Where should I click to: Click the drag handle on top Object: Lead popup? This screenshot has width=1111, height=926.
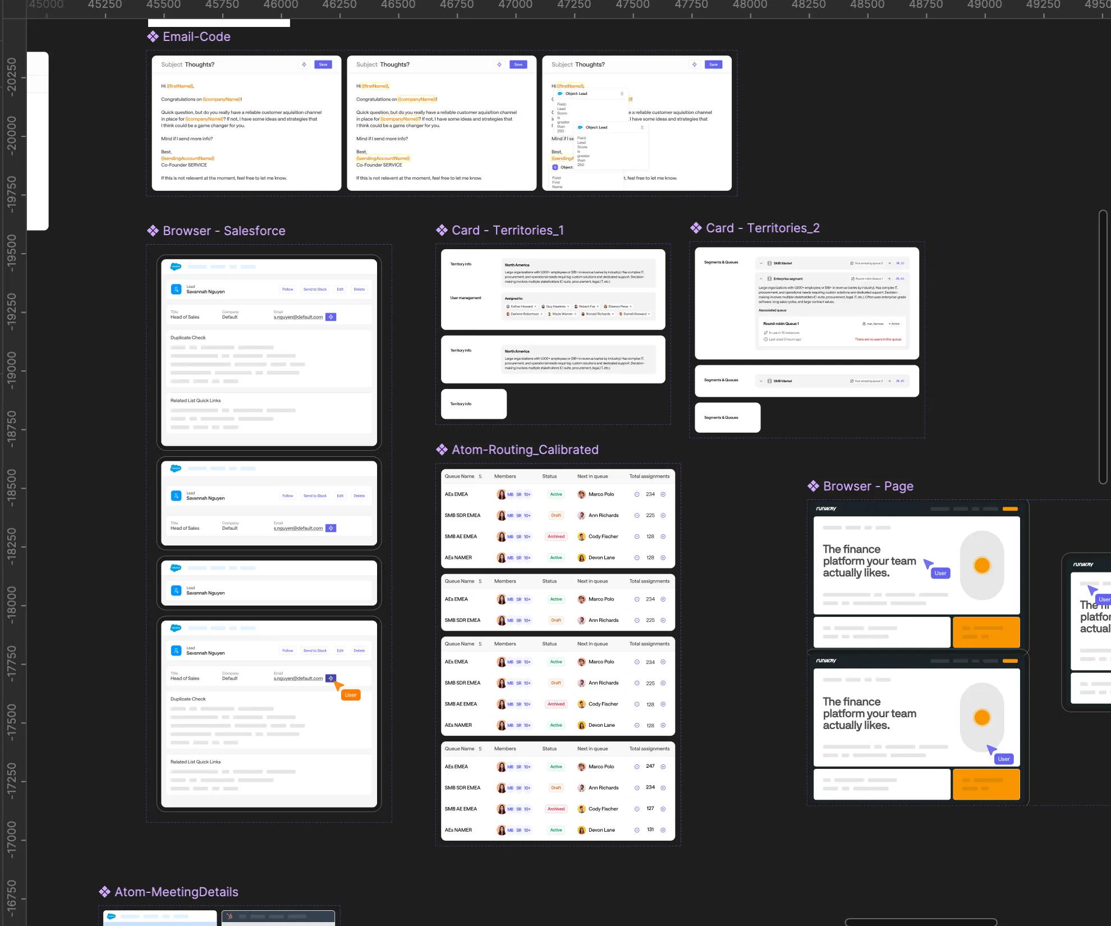click(x=622, y=94)
